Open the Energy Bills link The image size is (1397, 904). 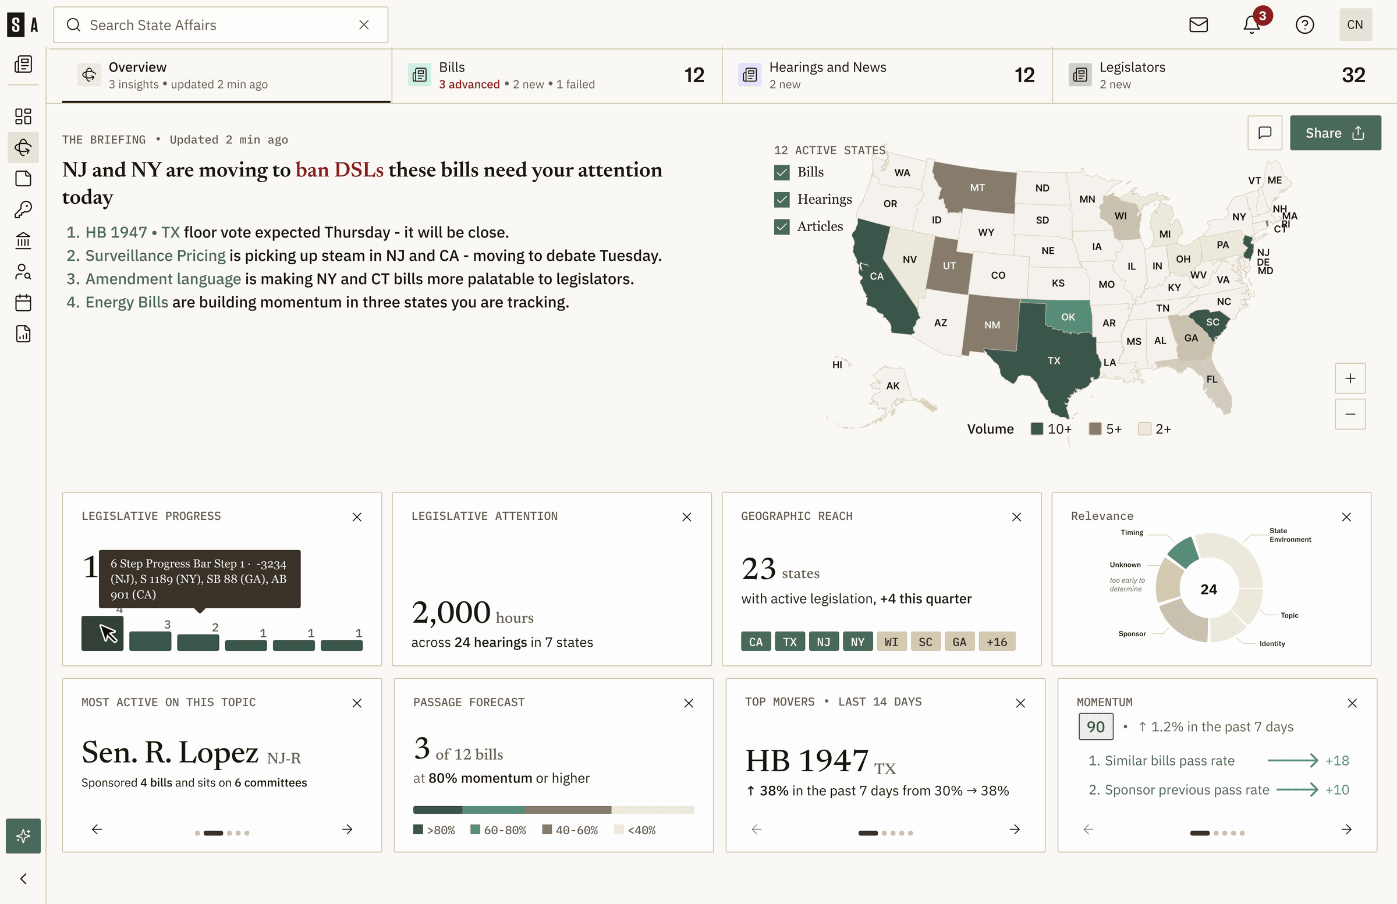[127, 302]
